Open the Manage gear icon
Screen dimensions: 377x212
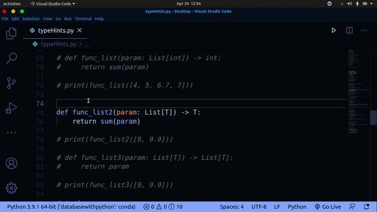click(x=11, y=188)
